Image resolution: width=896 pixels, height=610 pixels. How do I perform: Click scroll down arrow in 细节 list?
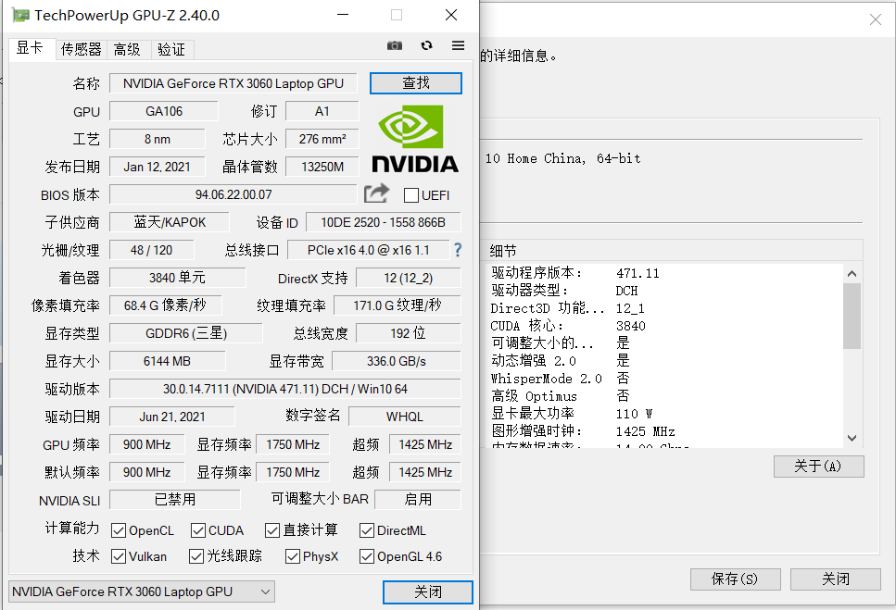[852, 438]
